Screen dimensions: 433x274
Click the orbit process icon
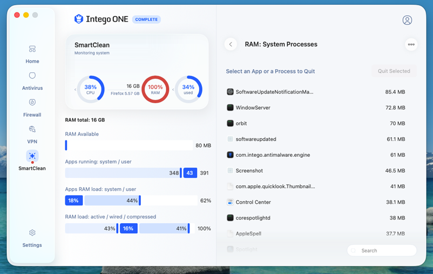(230, 123)
